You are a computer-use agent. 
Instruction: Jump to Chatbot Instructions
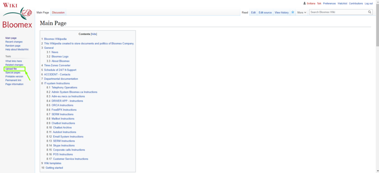point(63,123)
